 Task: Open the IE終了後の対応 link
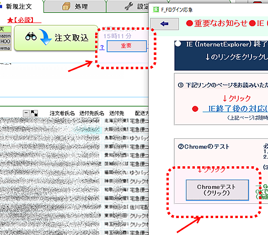point(235,109)
